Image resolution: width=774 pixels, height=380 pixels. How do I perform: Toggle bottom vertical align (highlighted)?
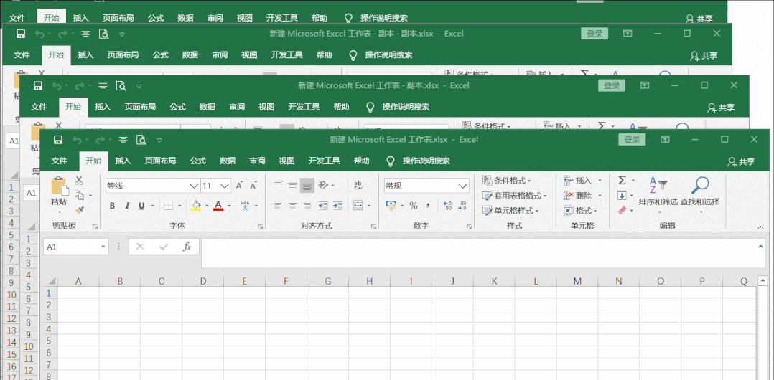[x=307, y=185]
